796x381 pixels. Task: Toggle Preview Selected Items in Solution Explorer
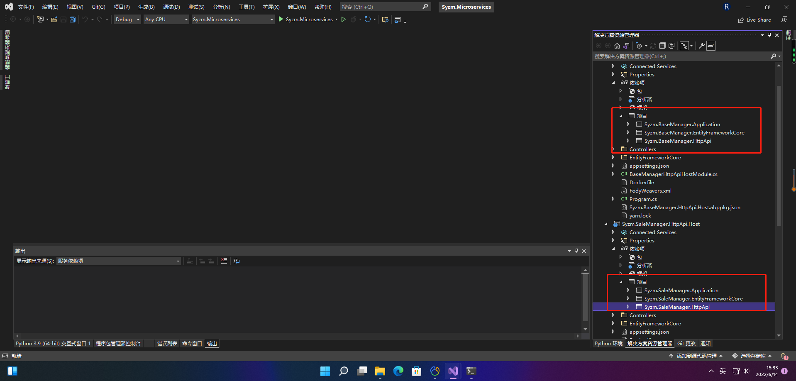coord(711,46)
